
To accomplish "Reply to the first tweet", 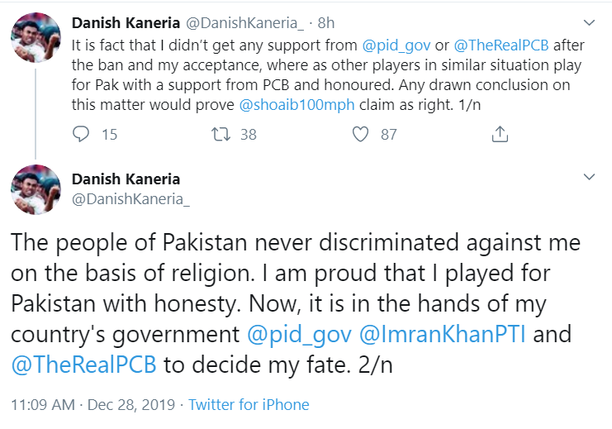I will click(x=81, y=134).
